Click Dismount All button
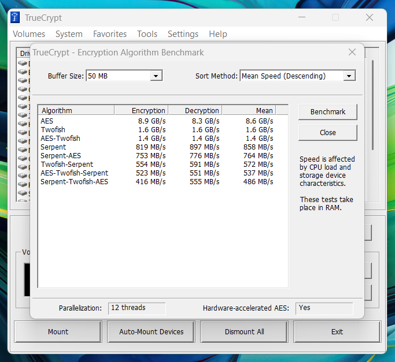The height and width of the screenshot is (362, 395). (x=245, y=331)
